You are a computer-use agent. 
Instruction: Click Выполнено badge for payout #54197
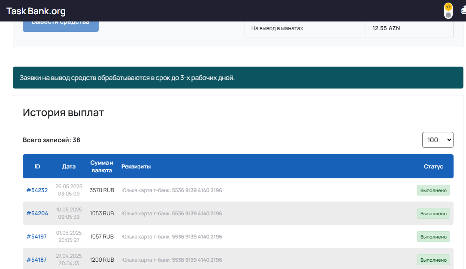pyautogui.click(x=433, y=237)
